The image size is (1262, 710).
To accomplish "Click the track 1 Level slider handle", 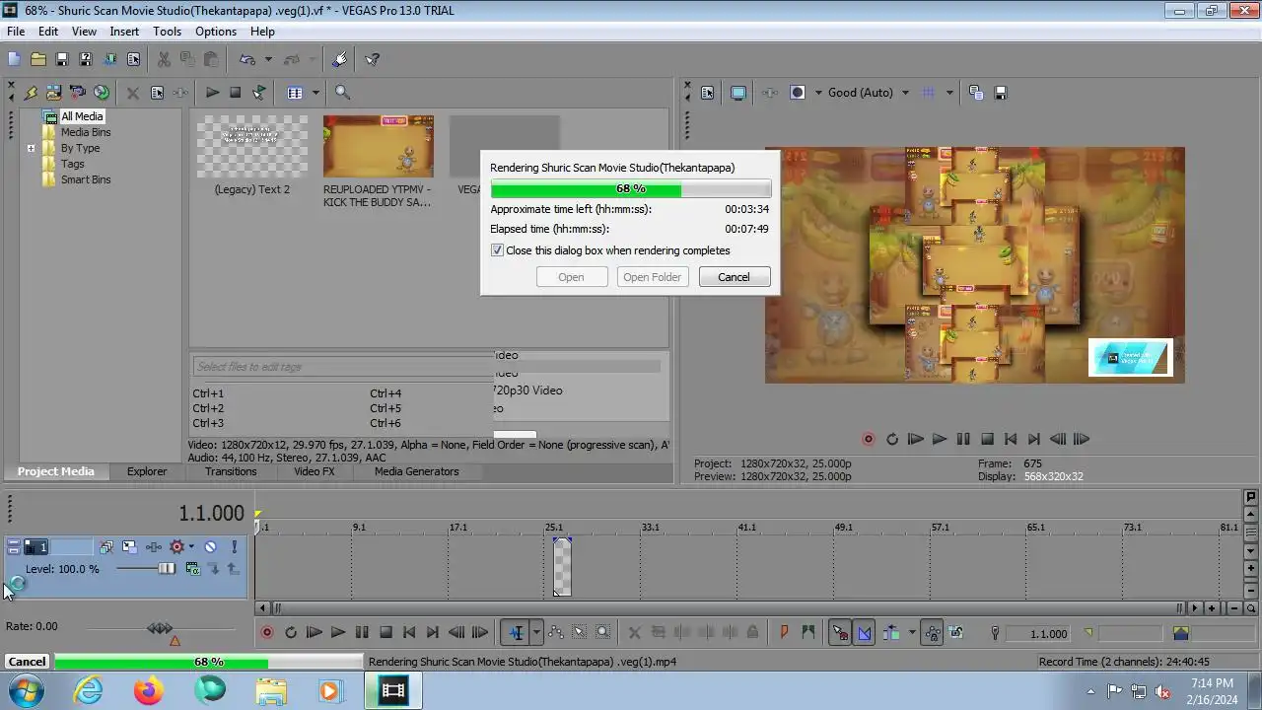I will 167,569.
